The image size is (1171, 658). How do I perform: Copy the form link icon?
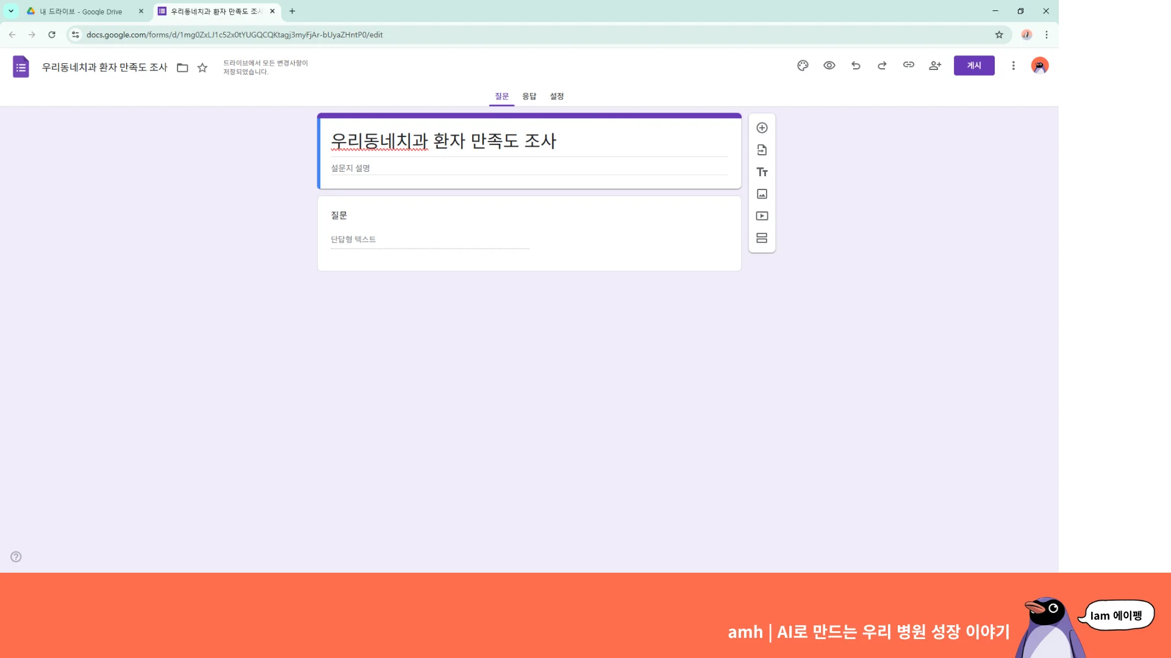click(909, 65)
